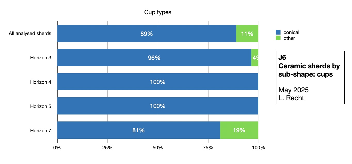The height and width of the screenshot is (164, 352).
Task: Click the green other legend swatch
Action: pyautogui.click(x=278, y=38)
